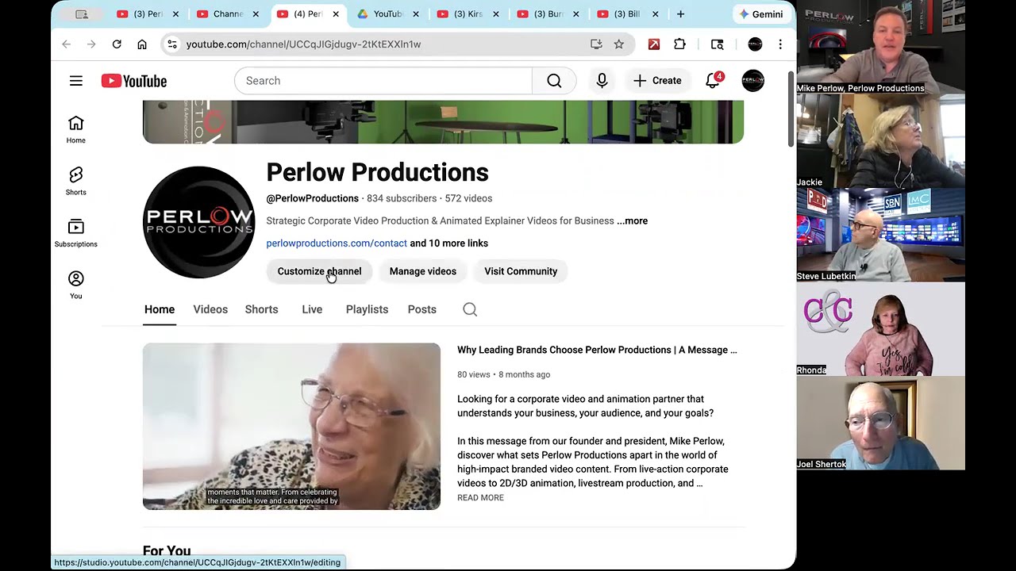Open the account avatar menu
The image size is (1016, 571).
[x=753, y=81]
